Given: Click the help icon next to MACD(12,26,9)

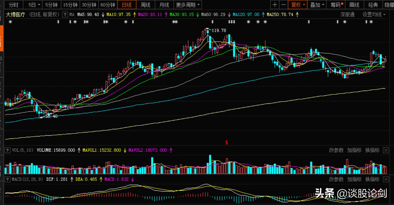Looking at the screenshot, I should click(x=8, y=179).
